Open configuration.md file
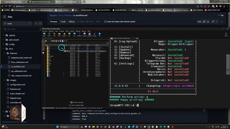 click(18, 85)
